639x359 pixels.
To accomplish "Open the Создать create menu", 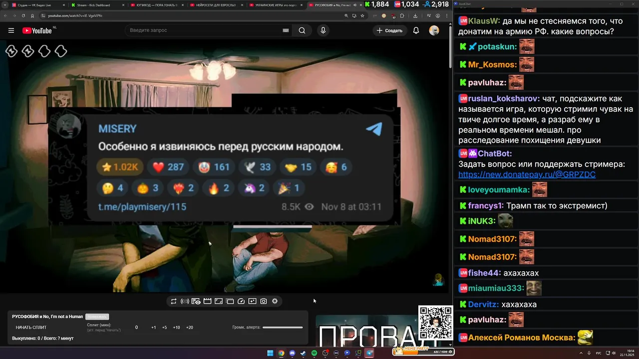I will (x=389, y=30).
